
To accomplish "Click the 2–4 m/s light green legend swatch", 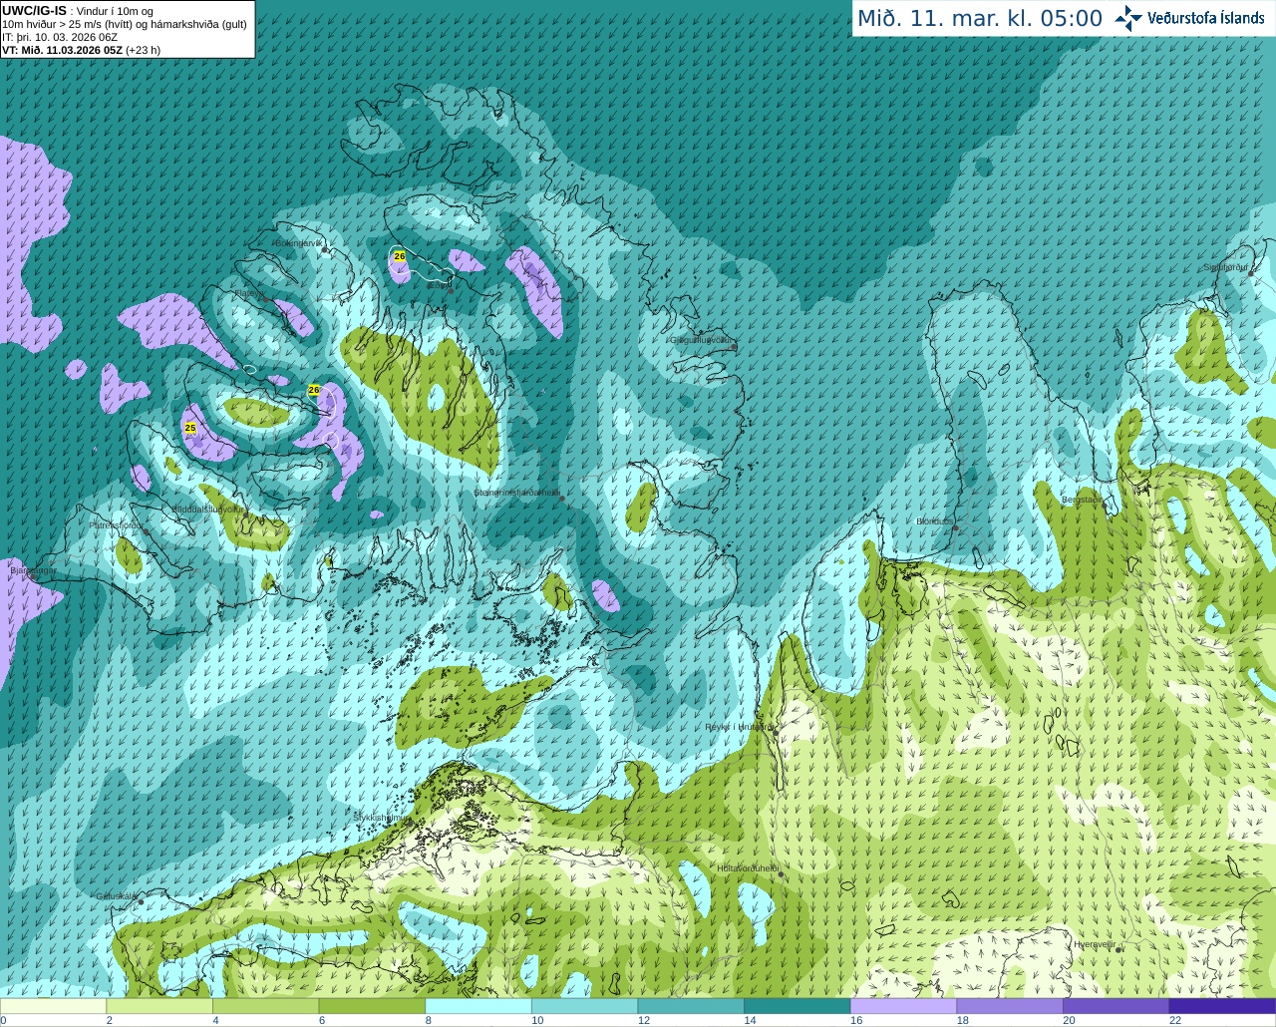I will point(159,1006).
